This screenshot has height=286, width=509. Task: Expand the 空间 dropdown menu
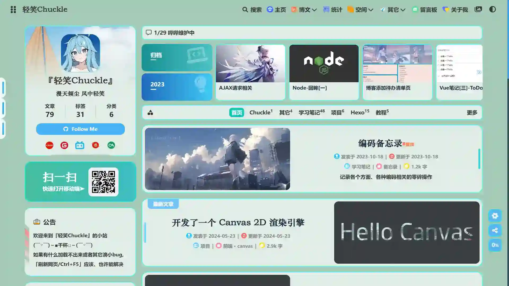(361, 10)
